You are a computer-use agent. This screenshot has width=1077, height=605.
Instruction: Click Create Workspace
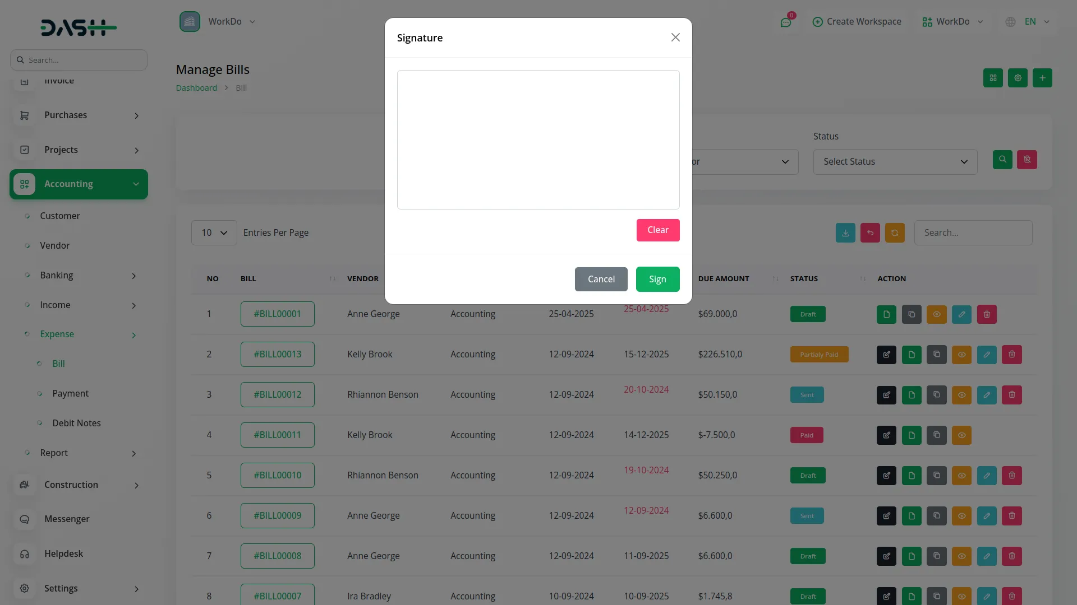tap(857, 21)
